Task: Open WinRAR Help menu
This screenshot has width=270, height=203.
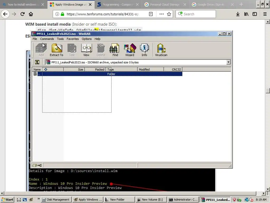Action: click(x=98, y=39)
